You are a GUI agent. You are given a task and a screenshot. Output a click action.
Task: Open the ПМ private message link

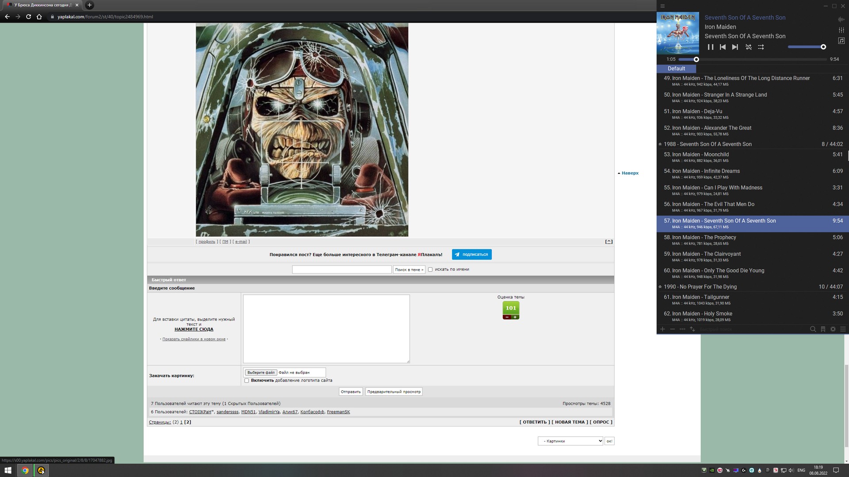[x=225, y=242]
